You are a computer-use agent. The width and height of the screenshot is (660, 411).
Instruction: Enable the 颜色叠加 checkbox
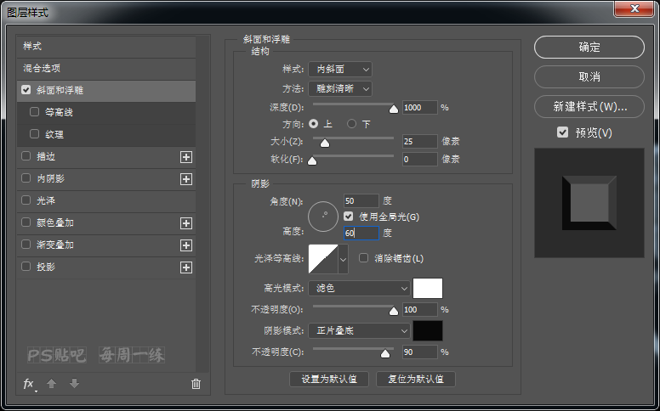[26, 222]
